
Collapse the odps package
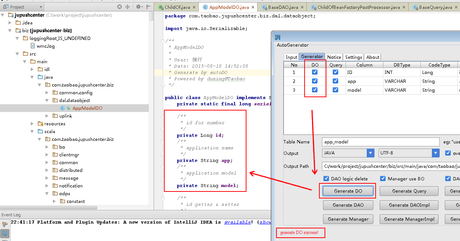click(x=47, y=193)
